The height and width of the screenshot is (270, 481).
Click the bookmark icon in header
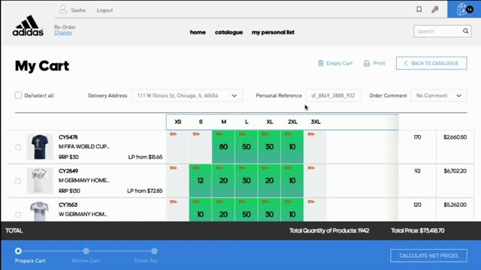(419, 10)
